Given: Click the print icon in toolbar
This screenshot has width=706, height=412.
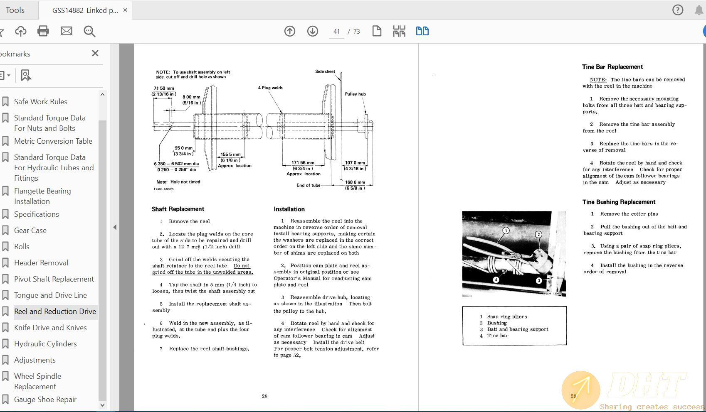Looking at the screenshot, I should pos(43,31).
